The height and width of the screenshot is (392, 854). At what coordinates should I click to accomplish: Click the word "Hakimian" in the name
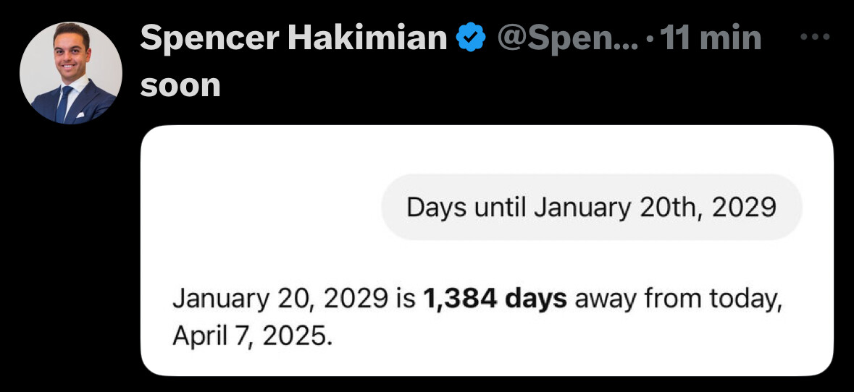point(368,38)
